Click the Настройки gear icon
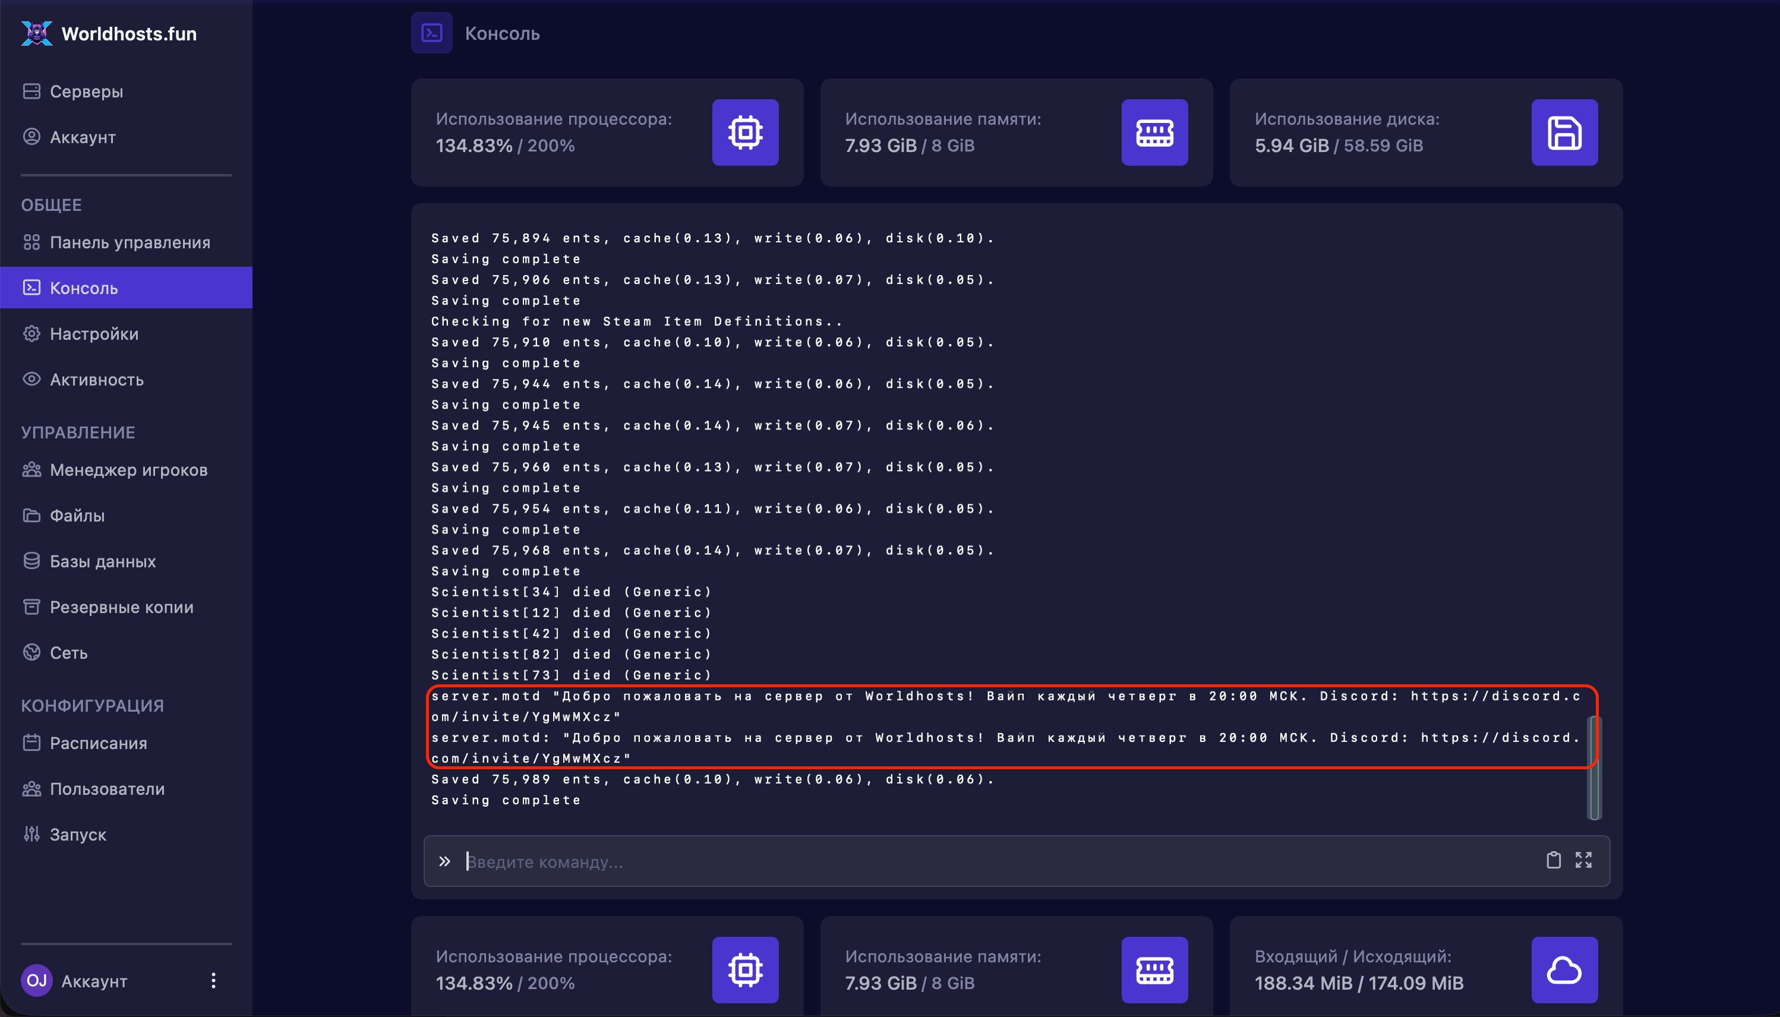The image size is (1780, 1017). [31, 334]
